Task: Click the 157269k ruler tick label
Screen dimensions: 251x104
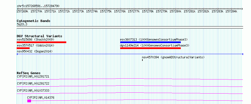Action: tap(23, 11)
